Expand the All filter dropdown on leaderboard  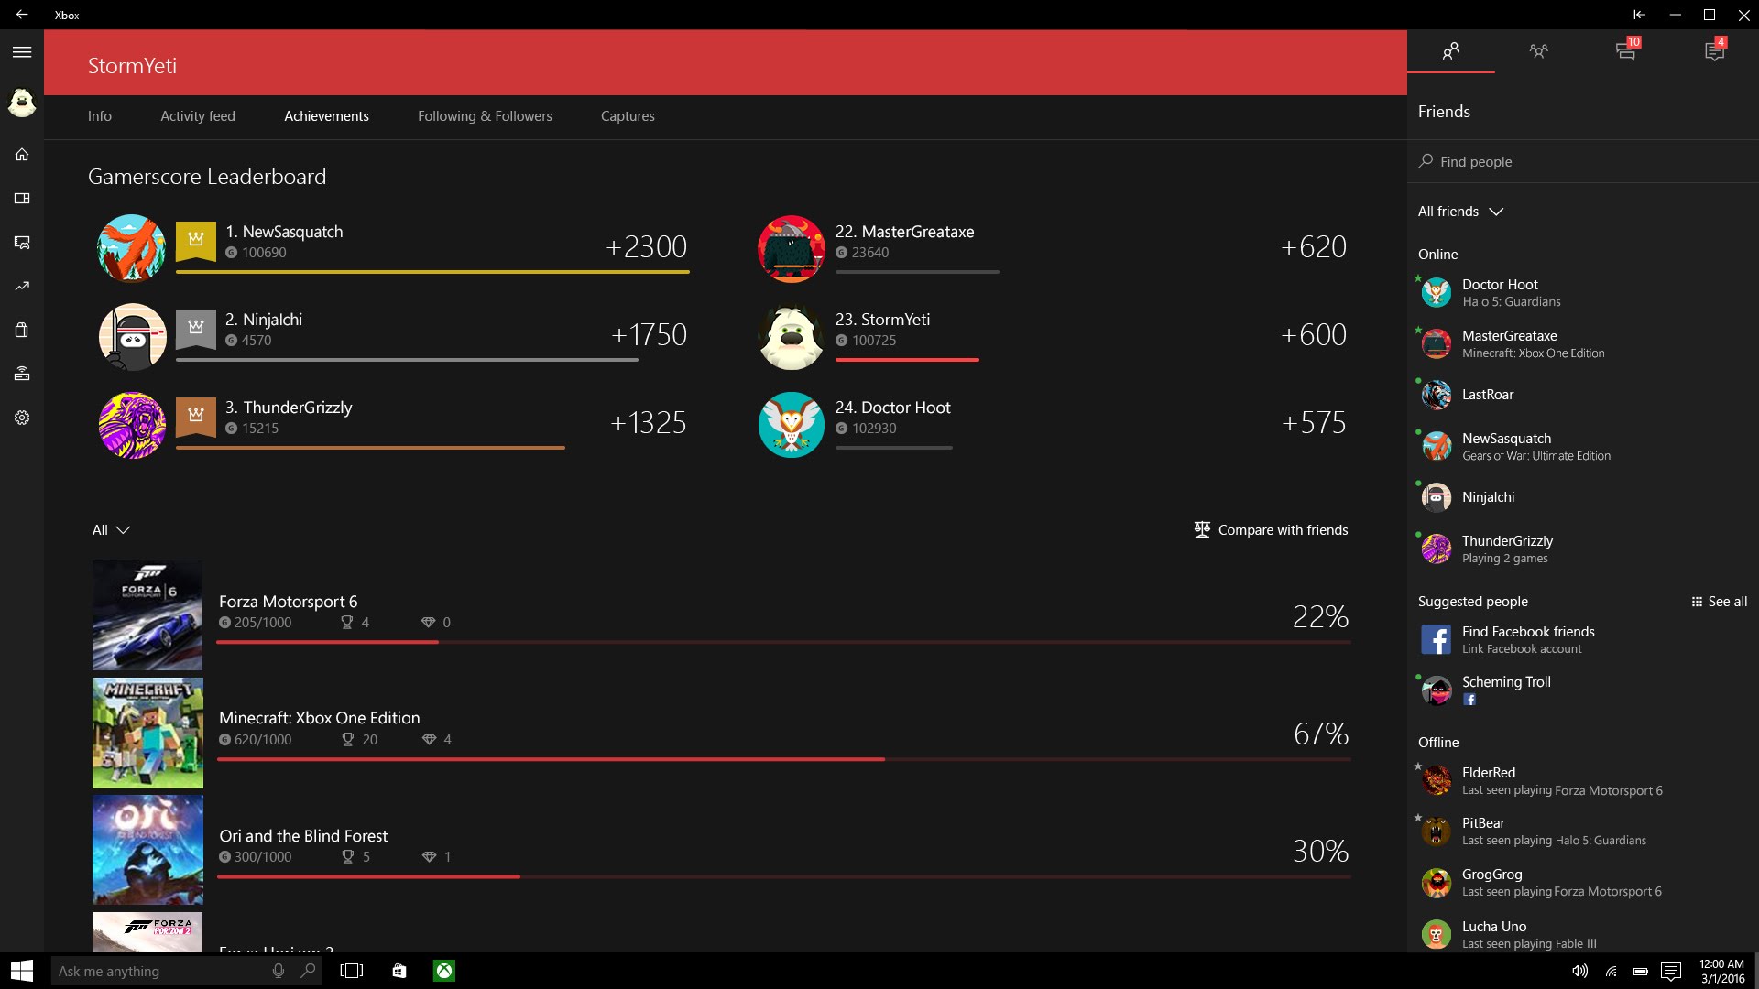(109, 529)
